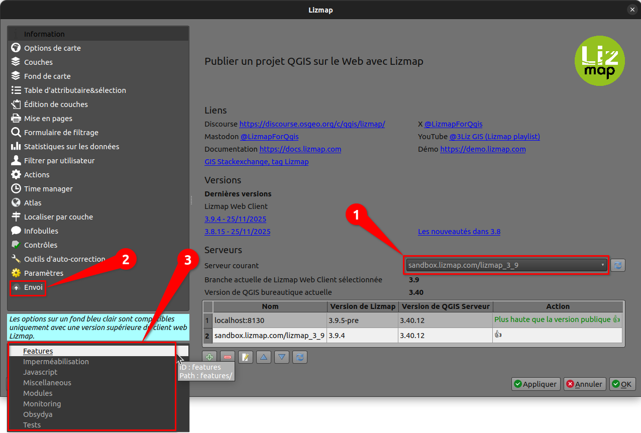The width and height of the screenshot is (641, 433).
Task: Open the docs.lizmap.com documentation link
Action: click(x=300, y=149)
